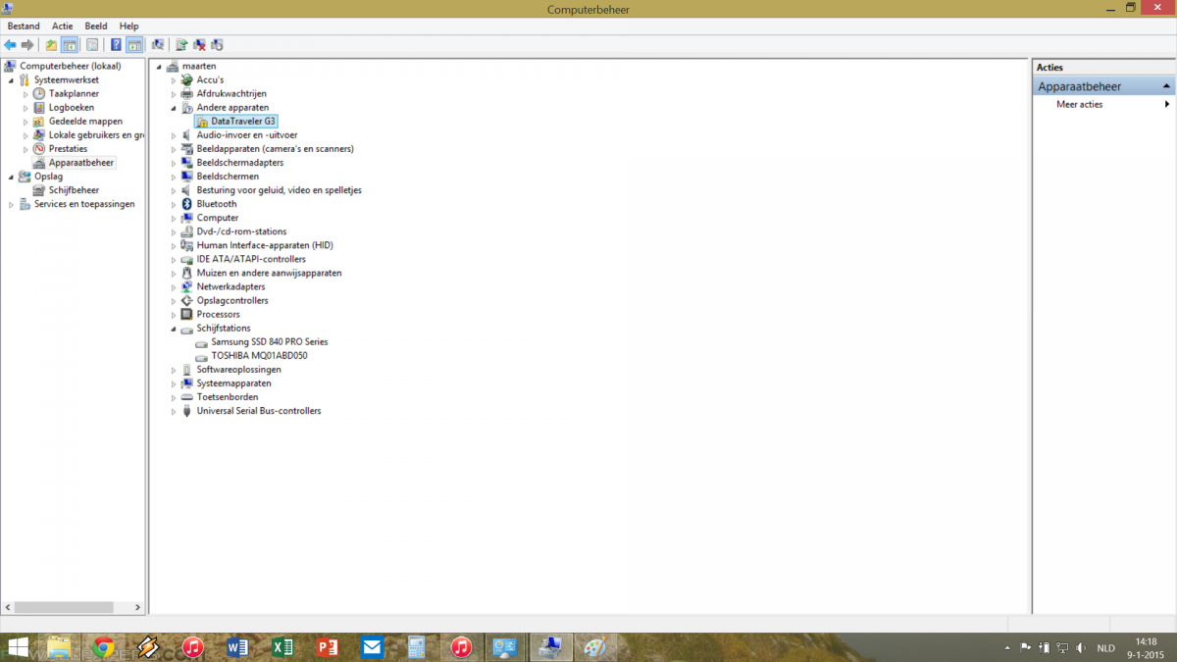The width and height of the screenshot is (1177, 662).
Task: Click the Audio-invoer en -uitvoer speaker icon
Action: click(x=186, y=134)
